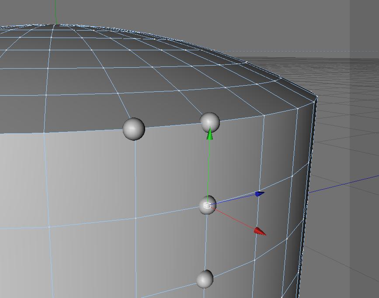Click the red X-axis arrow handle
Viewport: 379px width, 298px height.
pos(260,231)
